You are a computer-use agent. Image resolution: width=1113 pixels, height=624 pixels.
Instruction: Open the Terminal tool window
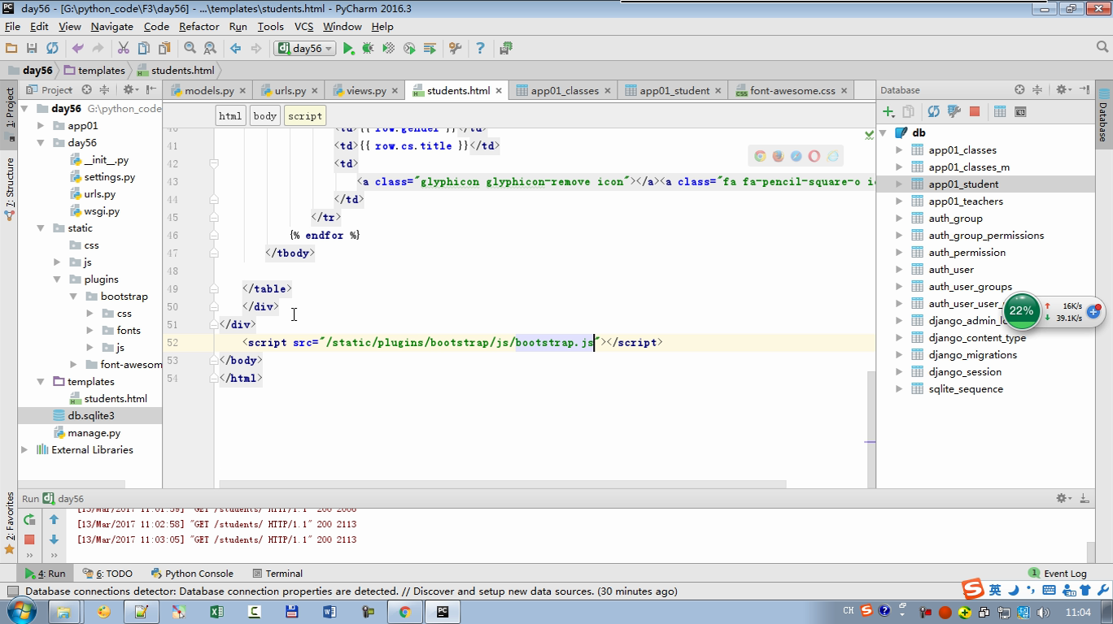277,574
